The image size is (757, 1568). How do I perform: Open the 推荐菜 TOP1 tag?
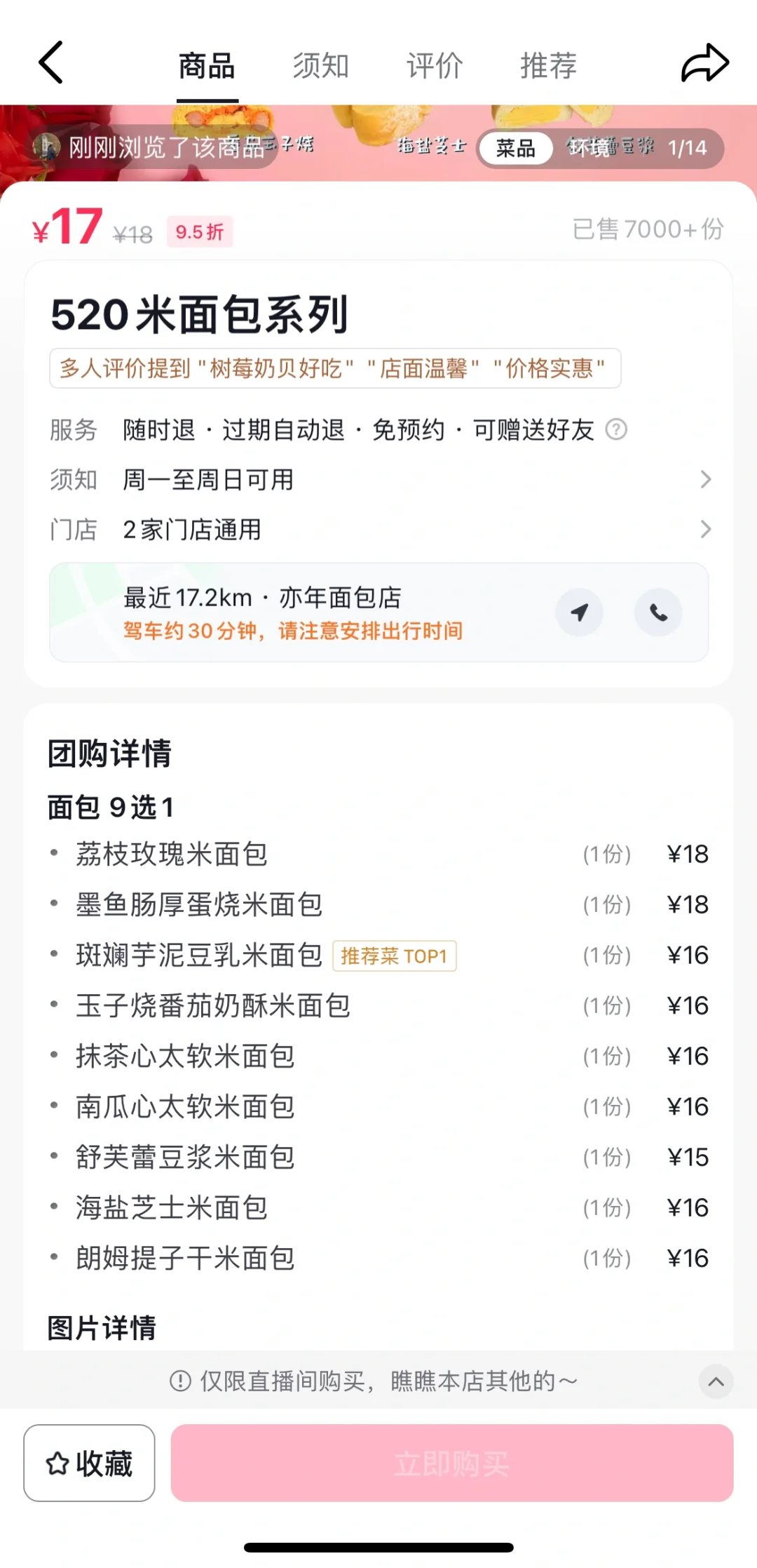pos(394,956)
